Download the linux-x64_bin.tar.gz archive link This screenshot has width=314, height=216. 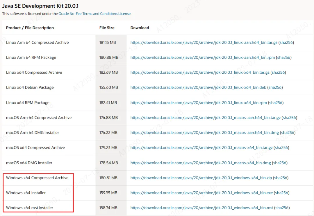tap(200, 72)
